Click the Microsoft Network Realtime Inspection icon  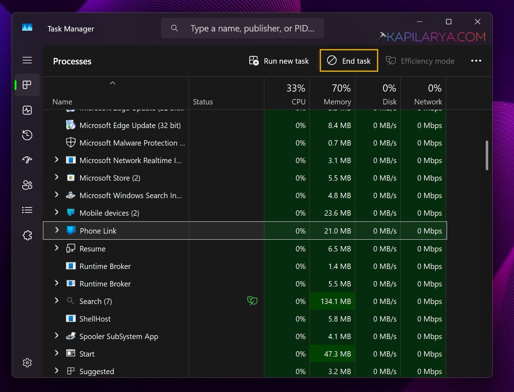pyautogui.click(x=71, y=160)
